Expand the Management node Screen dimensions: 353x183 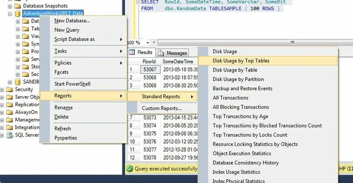2,120
